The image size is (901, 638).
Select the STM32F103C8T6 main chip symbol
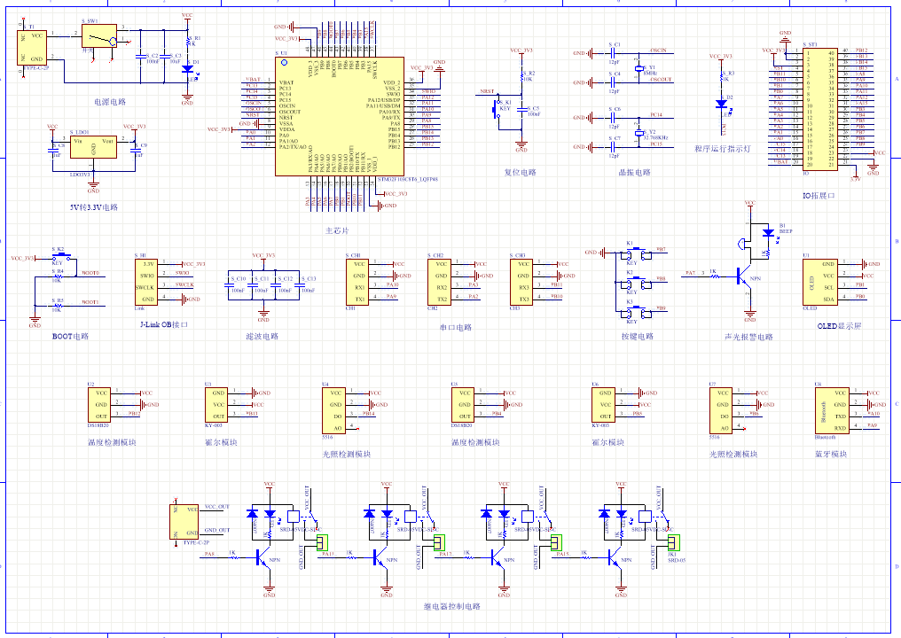pyautogui.click(x=339, y=116)
